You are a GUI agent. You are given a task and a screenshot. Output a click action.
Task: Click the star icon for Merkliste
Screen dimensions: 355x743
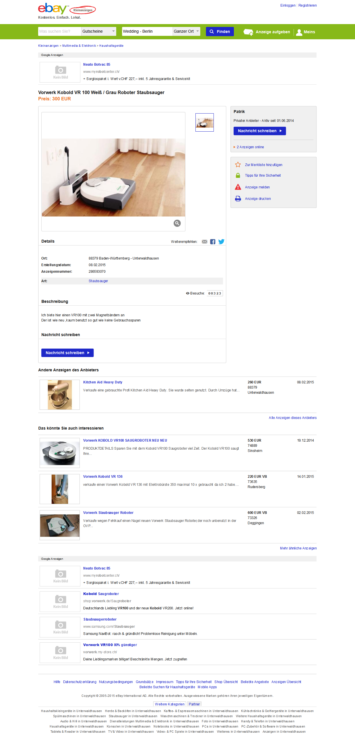coord(238,165)
